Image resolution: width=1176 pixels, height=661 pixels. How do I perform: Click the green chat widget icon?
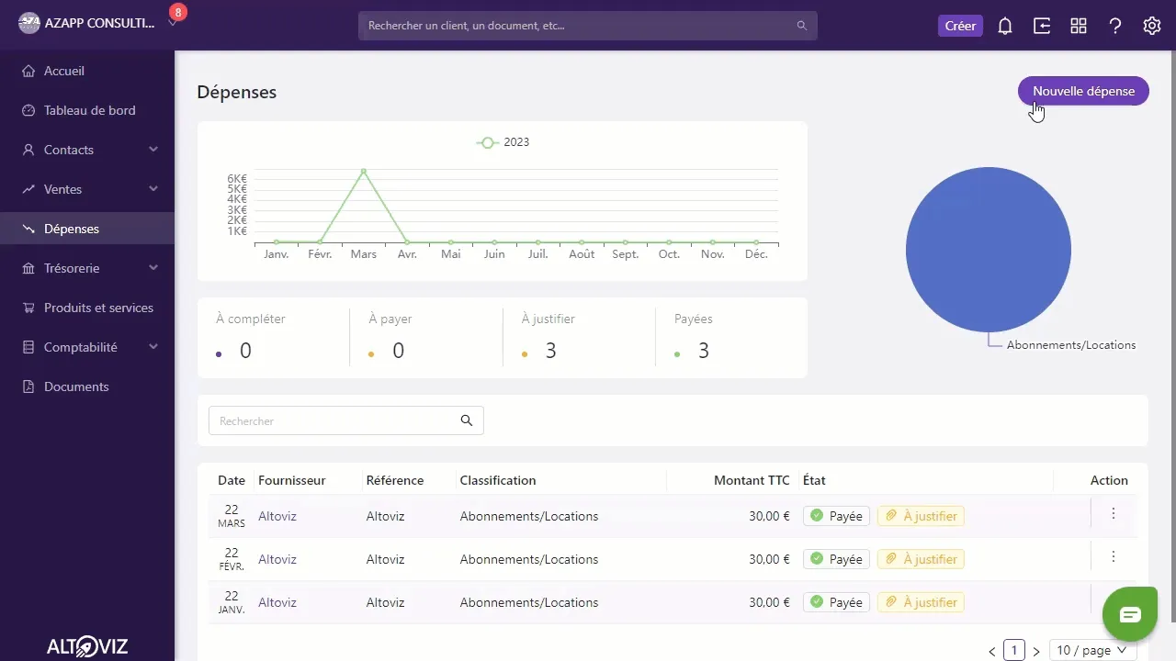click(x=1130, y=614)
